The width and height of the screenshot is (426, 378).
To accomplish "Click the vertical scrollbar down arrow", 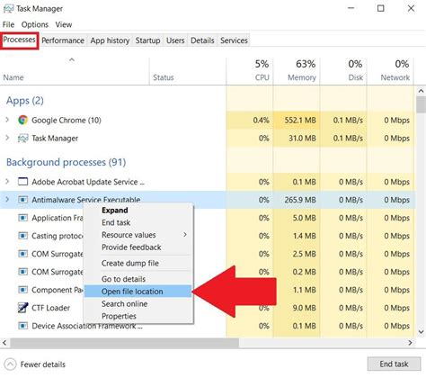I will click(x=421, y=332).
